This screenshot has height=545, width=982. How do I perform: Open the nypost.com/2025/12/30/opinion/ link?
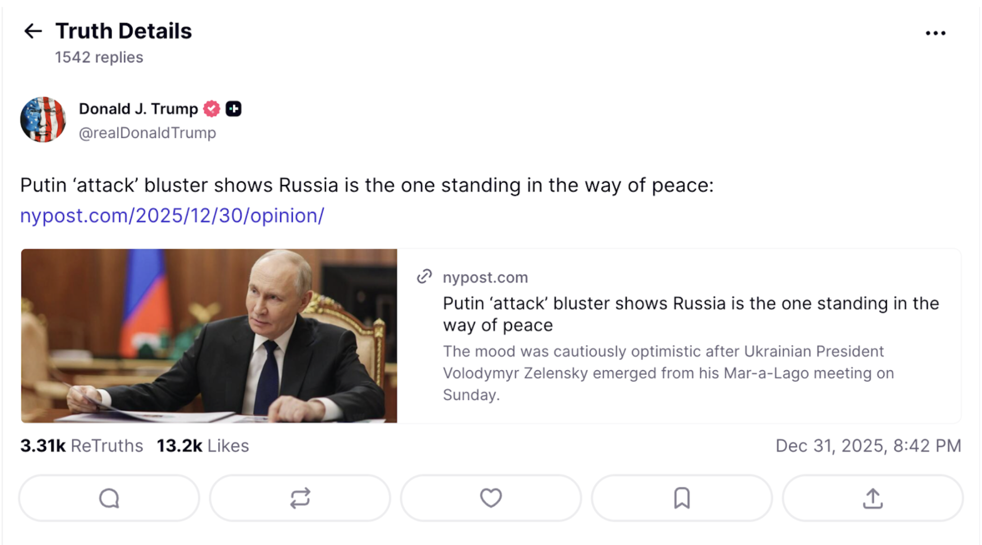[172, 216]
